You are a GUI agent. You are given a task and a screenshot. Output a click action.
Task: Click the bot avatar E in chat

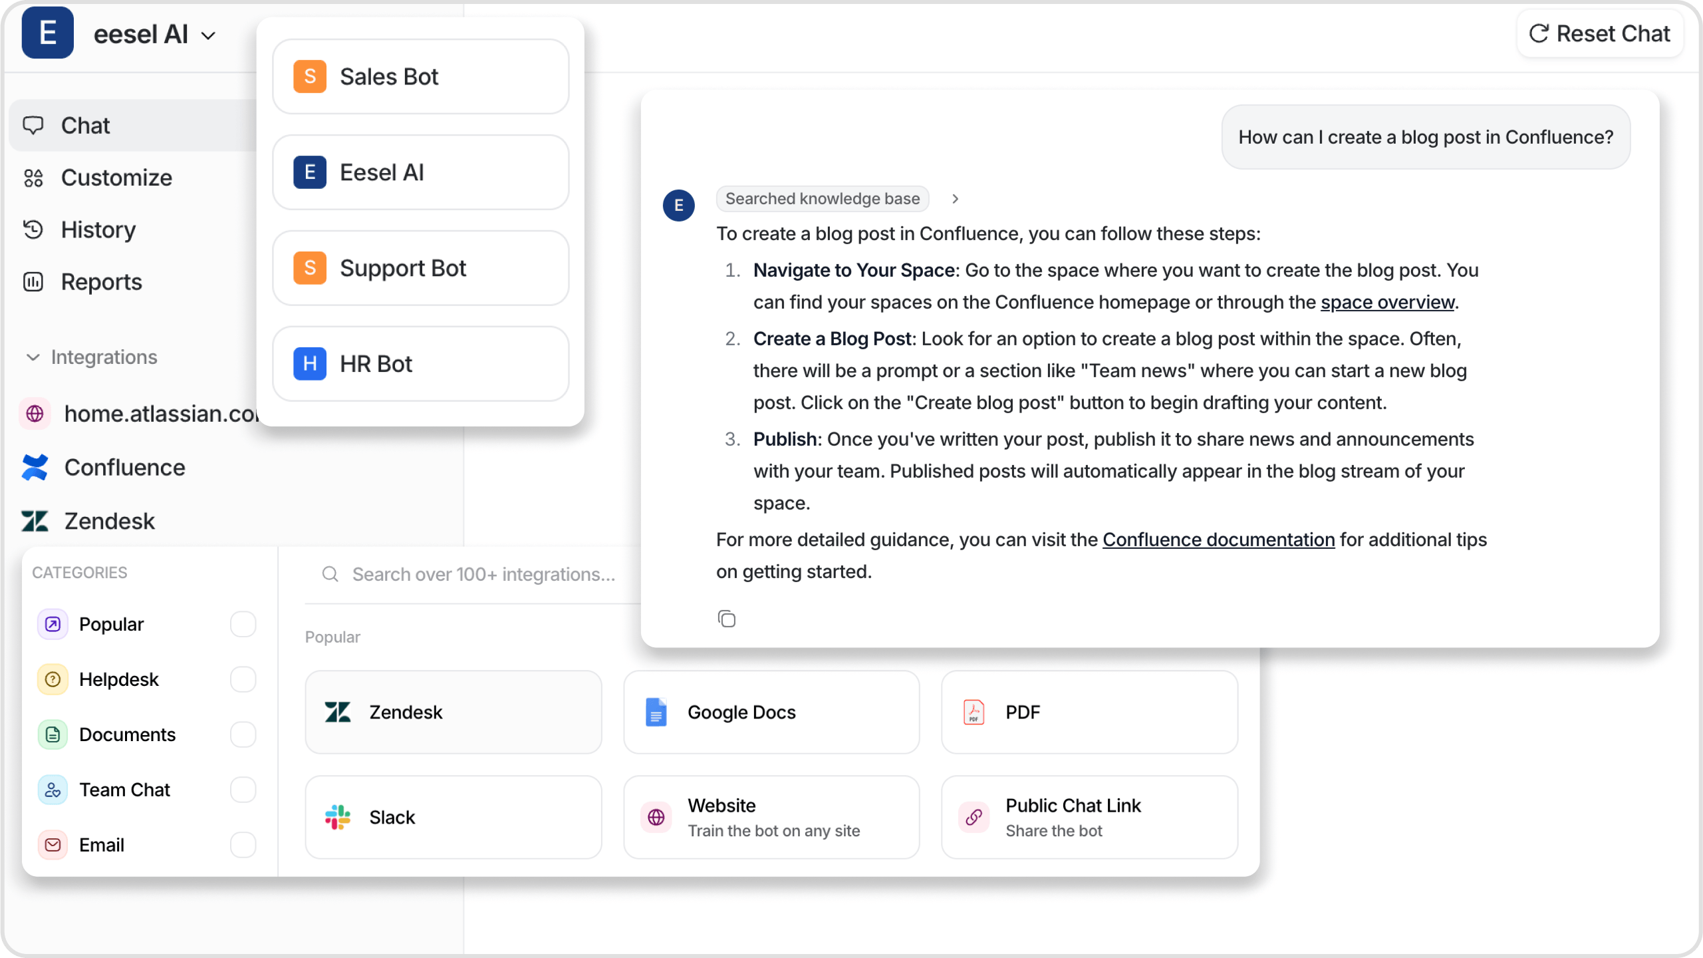679,205
